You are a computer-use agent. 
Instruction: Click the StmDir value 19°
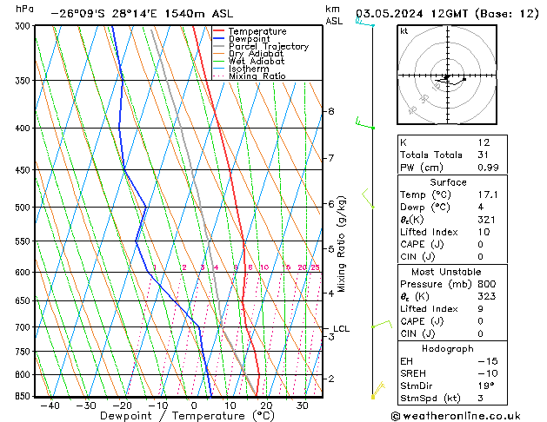click(486, 386)
